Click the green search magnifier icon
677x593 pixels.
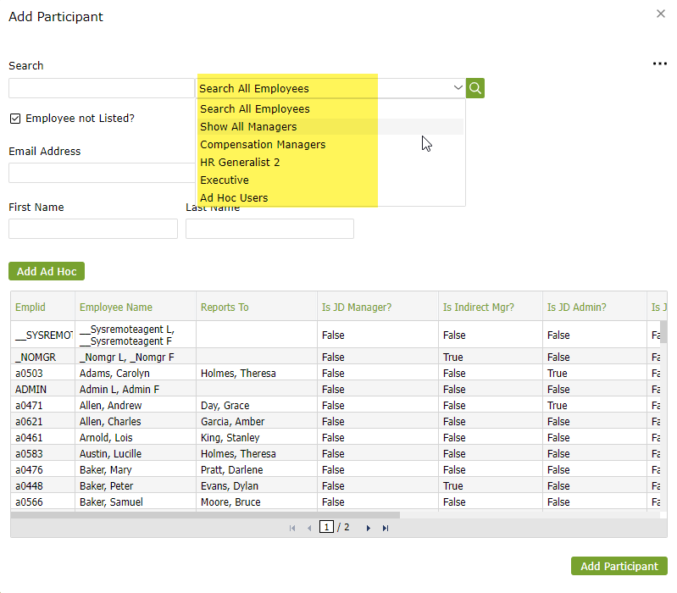475,88
